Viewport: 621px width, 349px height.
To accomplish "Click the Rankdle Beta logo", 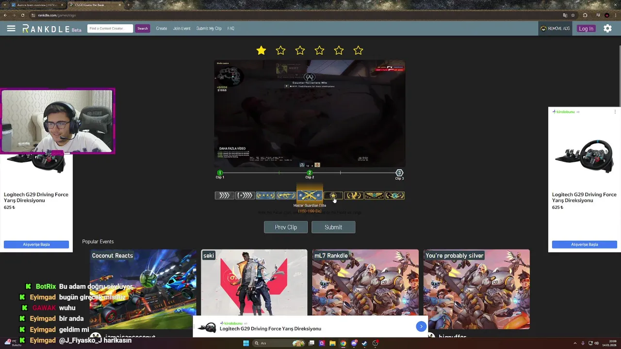I will pyautogui.click(x=51, y=29).
